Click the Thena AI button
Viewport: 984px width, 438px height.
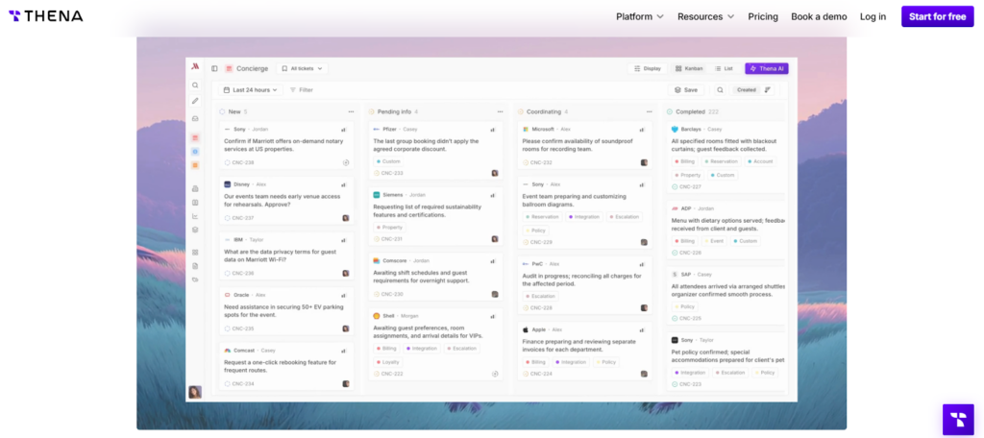point(766,68)
